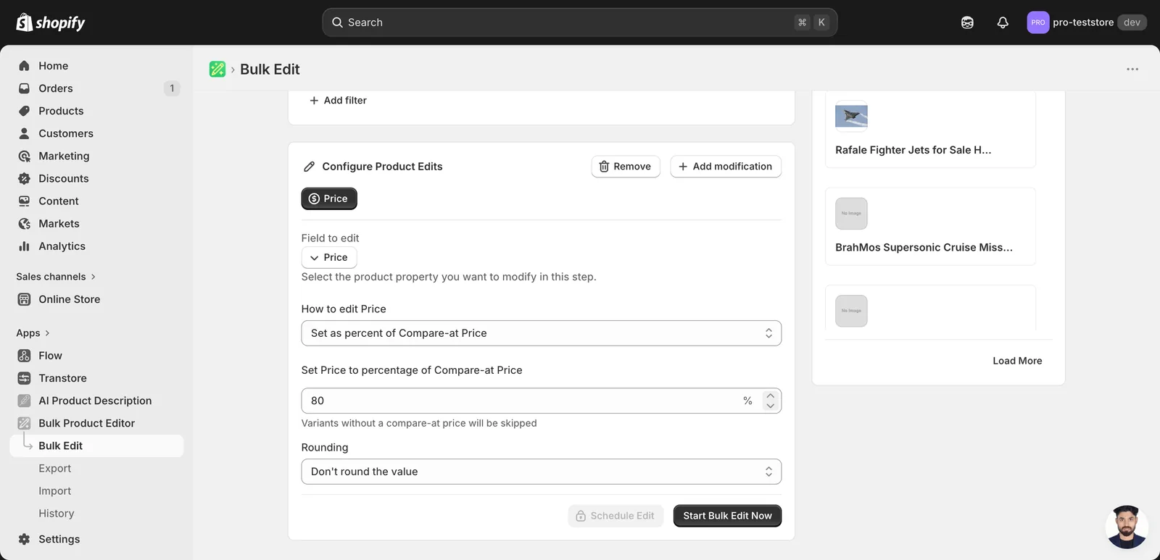Open the How to edit Price dropdown

[541, 333]
